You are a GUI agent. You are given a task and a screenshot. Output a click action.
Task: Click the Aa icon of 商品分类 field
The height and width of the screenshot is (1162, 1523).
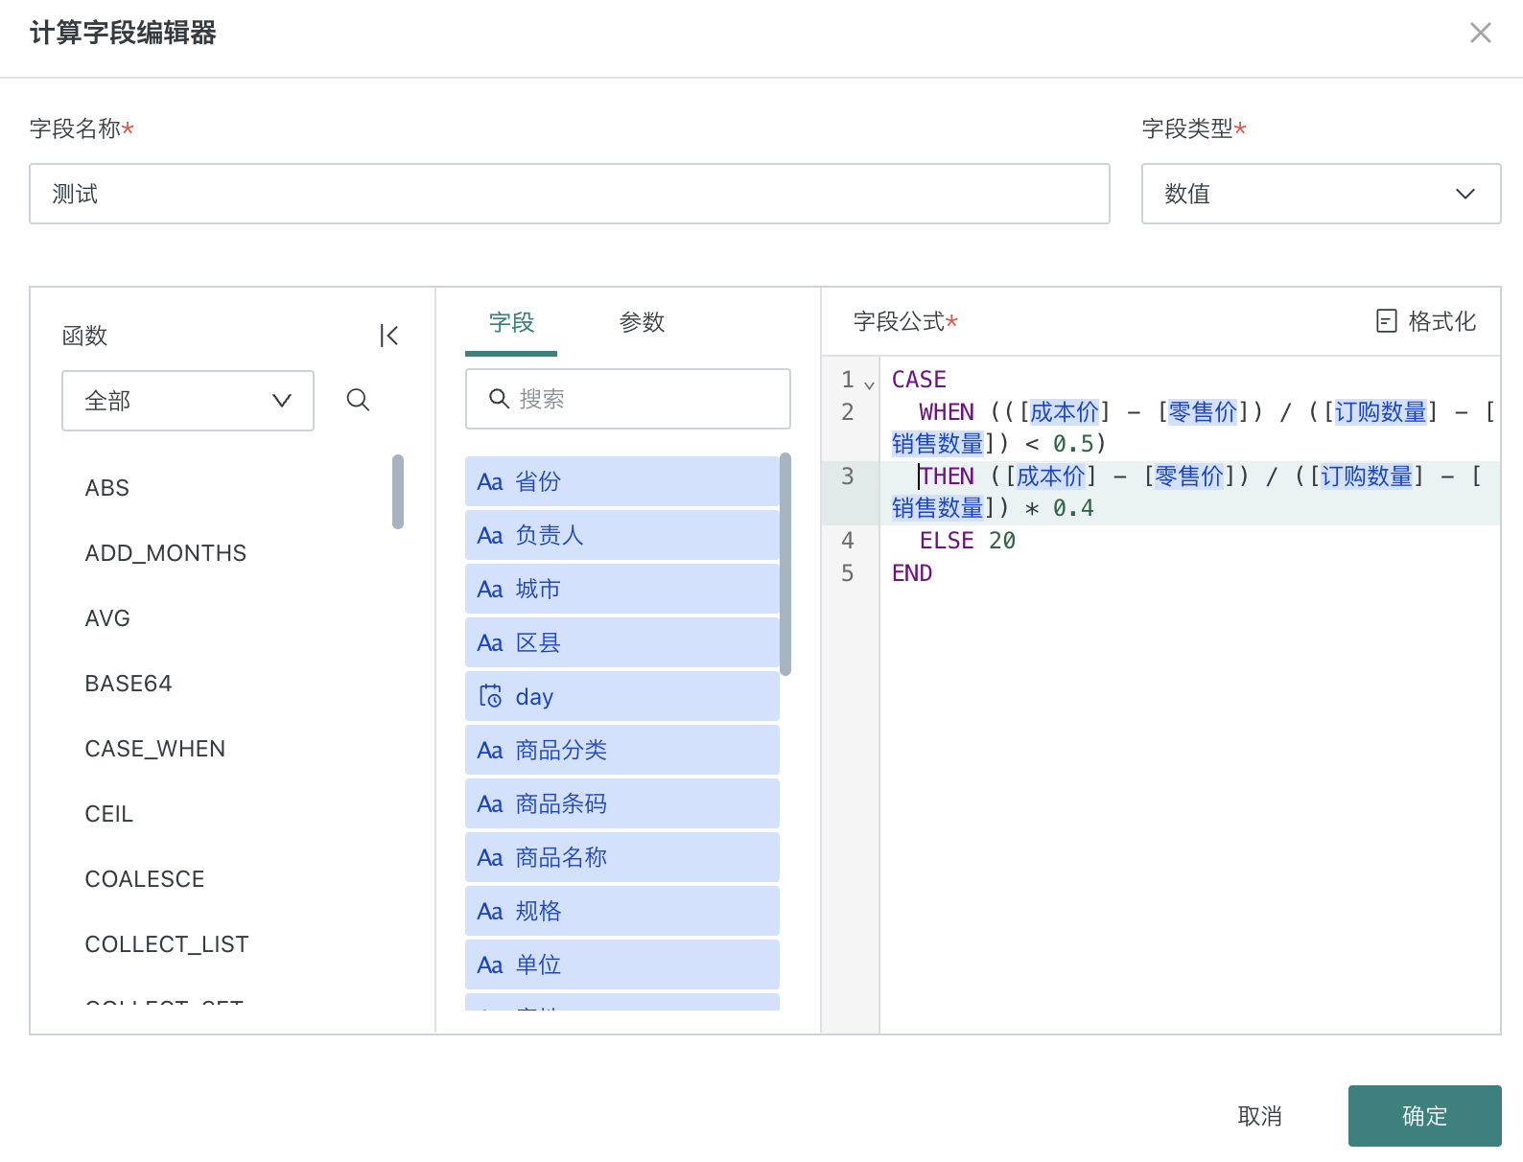[x=490, y=751]
